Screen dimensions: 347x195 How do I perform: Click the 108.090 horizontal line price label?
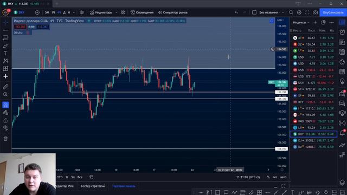click(281, 149)
